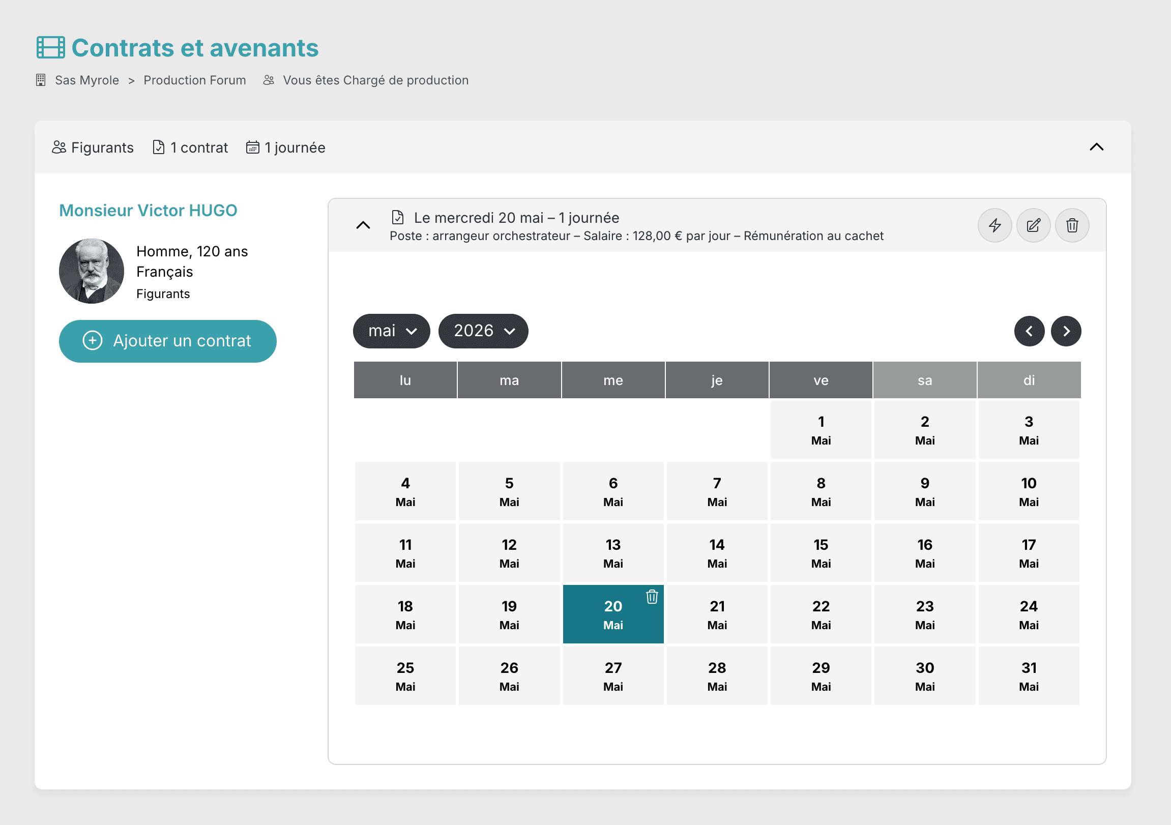Click the 'lu' weekday column header
The height and width of the screenshot is (825, 1171).
[405, 380]
